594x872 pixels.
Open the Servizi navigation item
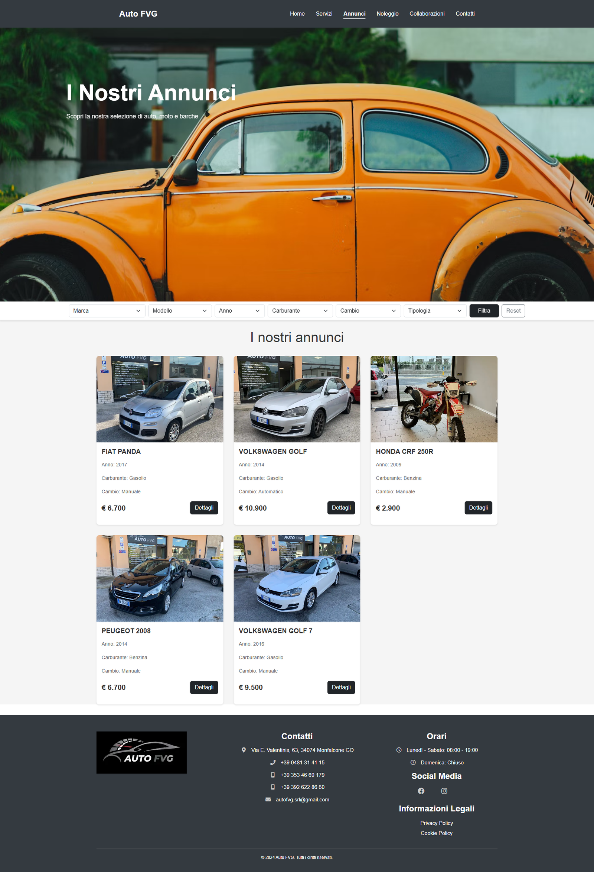point(324,14)
